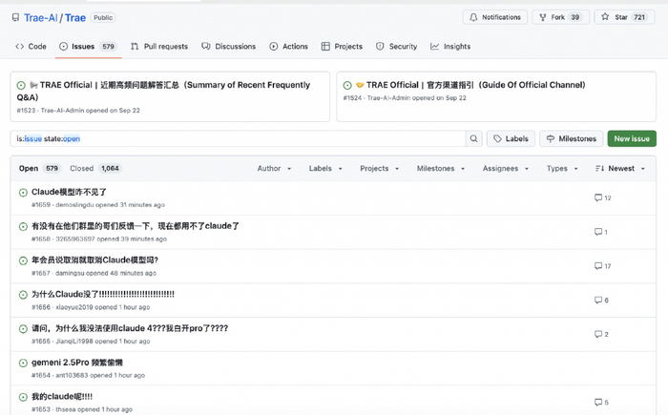This screenshot has width=668, height=415.
Task: Open author demoslingdu's profile link
Action: tap(74, 204)
